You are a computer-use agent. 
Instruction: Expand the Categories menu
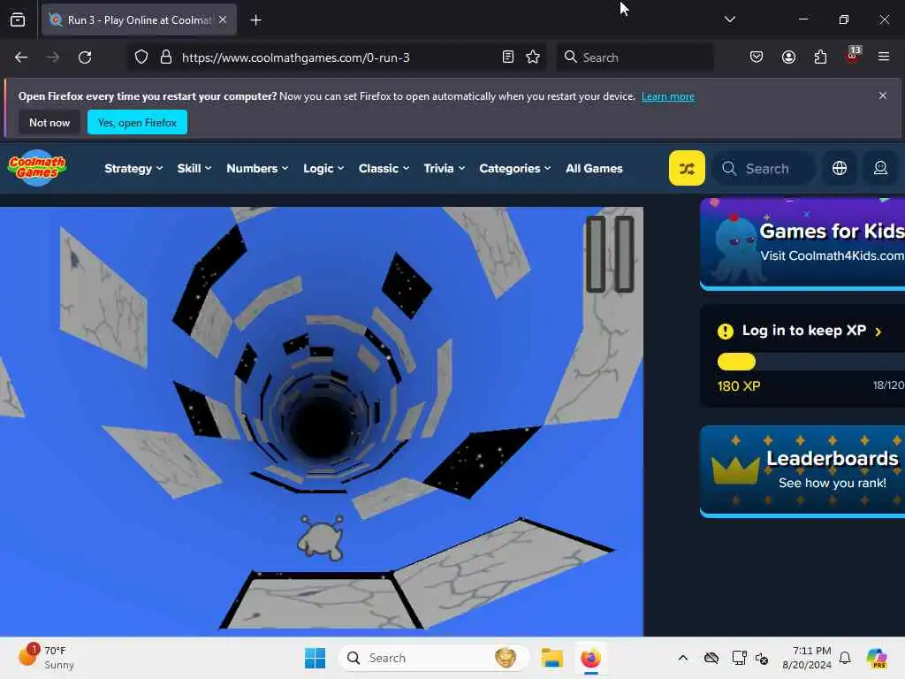pyautogui.click(x=515, y=168)
